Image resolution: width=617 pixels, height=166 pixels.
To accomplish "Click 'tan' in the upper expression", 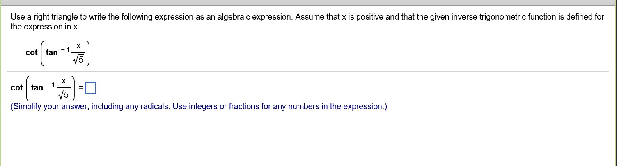I will pos(52,52).
